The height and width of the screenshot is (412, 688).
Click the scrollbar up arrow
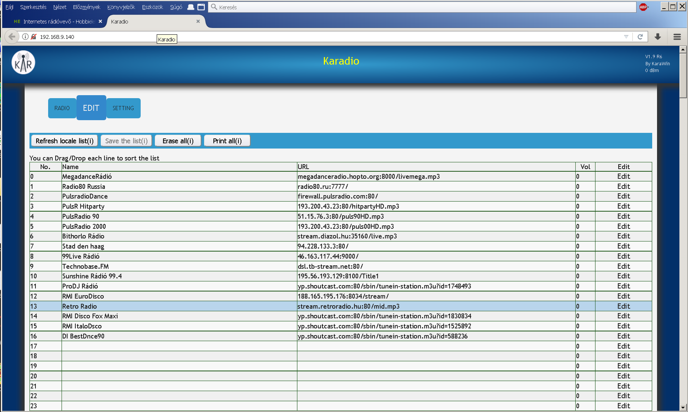click(x=683, y=49)
